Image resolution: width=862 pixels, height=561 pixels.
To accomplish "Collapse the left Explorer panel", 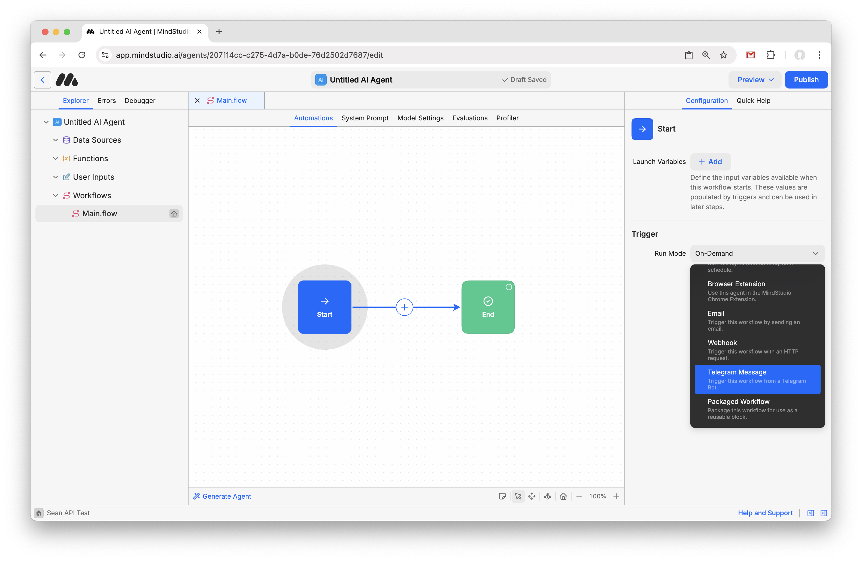I will 811,513.
